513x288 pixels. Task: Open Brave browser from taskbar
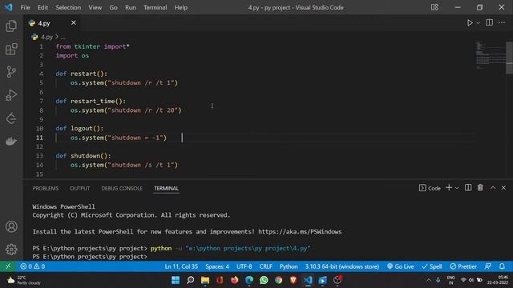point(293,280)
